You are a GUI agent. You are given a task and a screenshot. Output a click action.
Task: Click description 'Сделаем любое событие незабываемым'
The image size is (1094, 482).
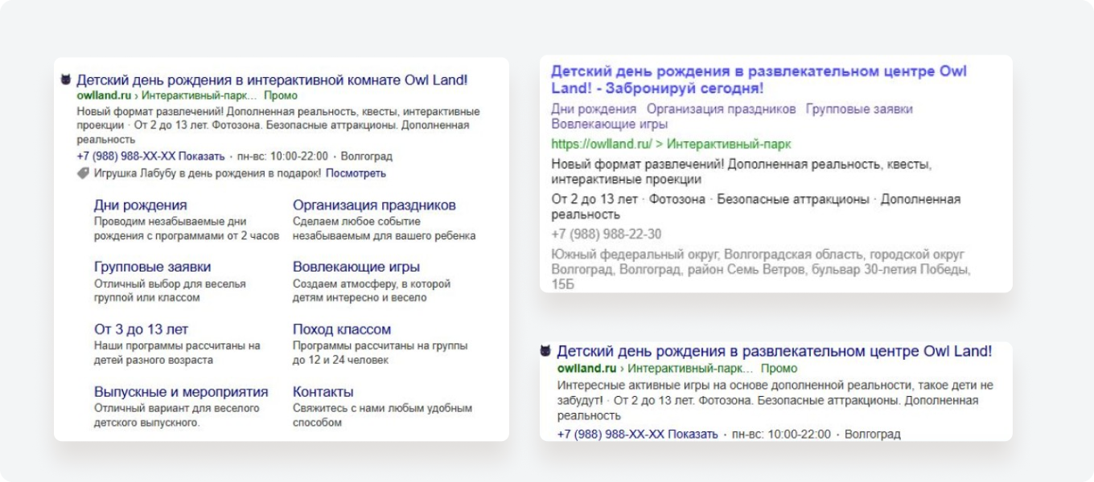(x=385, y=229)
